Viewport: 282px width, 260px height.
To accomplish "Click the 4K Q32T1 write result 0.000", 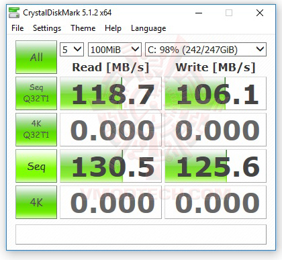I will pos(216,130).
